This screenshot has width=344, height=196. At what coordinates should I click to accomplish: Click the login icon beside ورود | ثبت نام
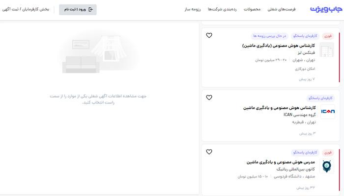90,9
